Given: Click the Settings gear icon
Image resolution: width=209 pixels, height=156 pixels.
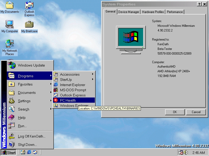Looking at the screenshot, I should pos(11,101).
